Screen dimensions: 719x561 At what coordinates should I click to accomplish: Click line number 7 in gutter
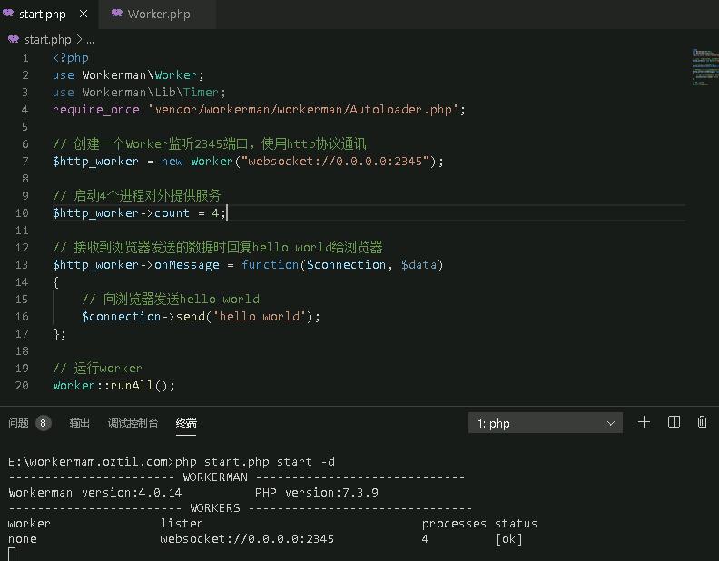25,162
